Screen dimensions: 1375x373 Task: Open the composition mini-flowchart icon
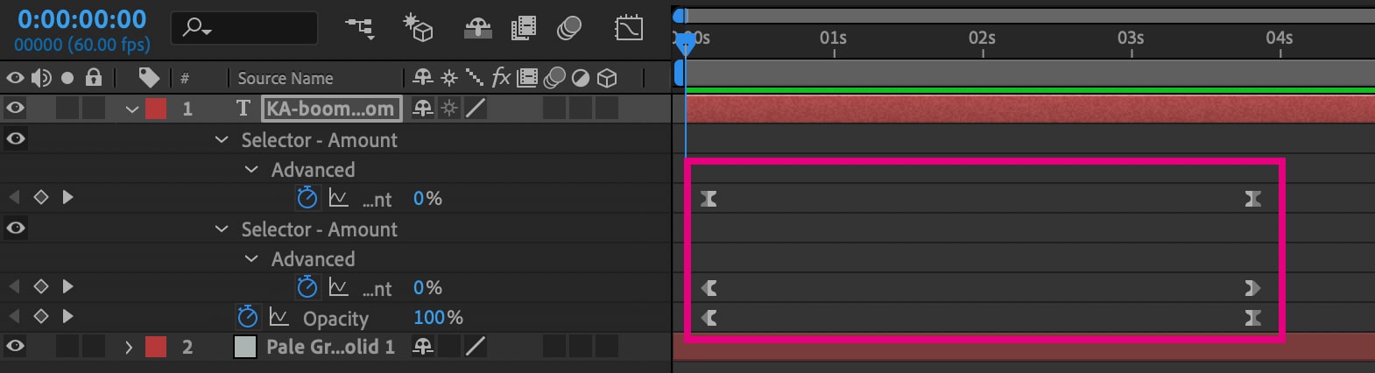359,28
